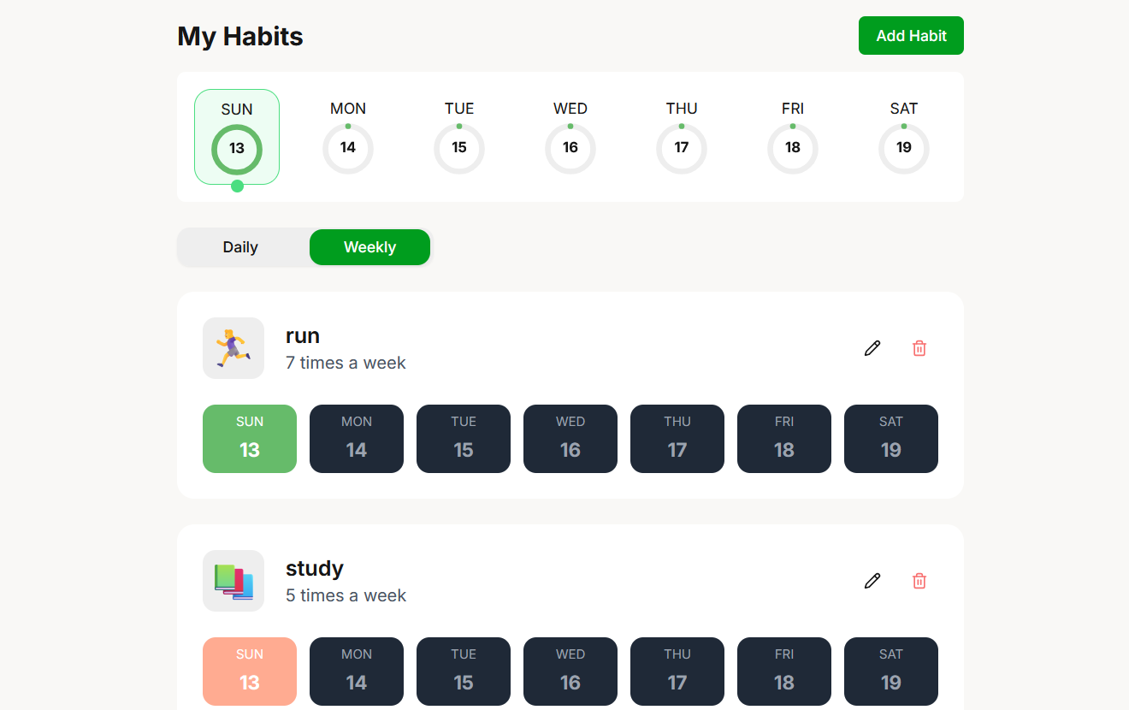
Task: Click the runner emoji icon for the run habit
Action: coord(233,347)
